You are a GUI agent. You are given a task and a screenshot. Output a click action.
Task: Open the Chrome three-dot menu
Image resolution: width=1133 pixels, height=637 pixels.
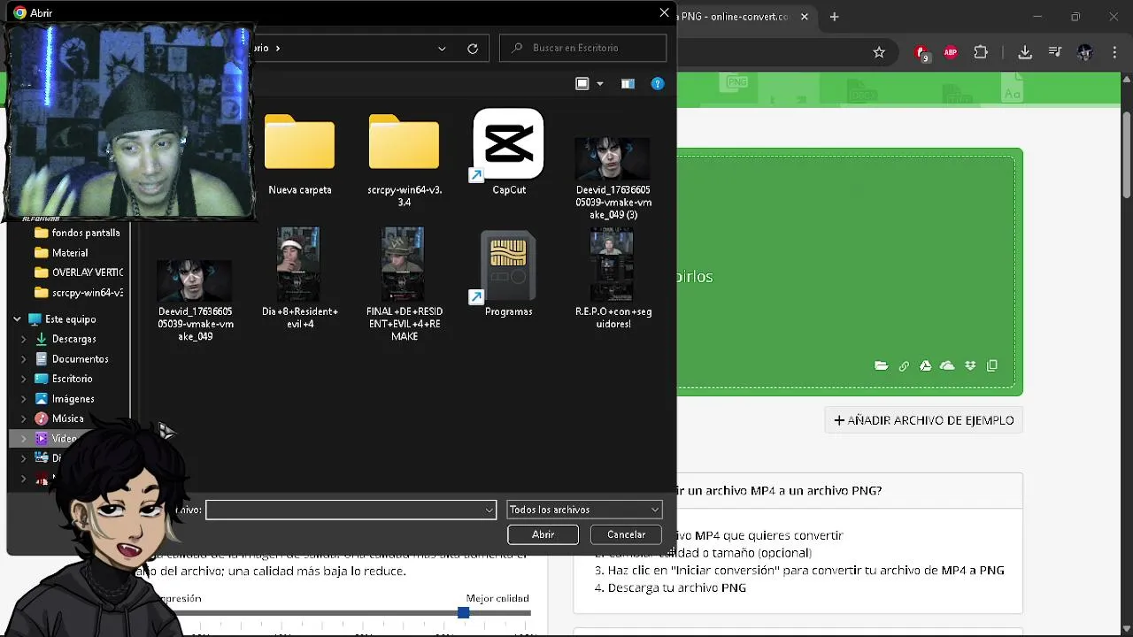click(1114, 52)
